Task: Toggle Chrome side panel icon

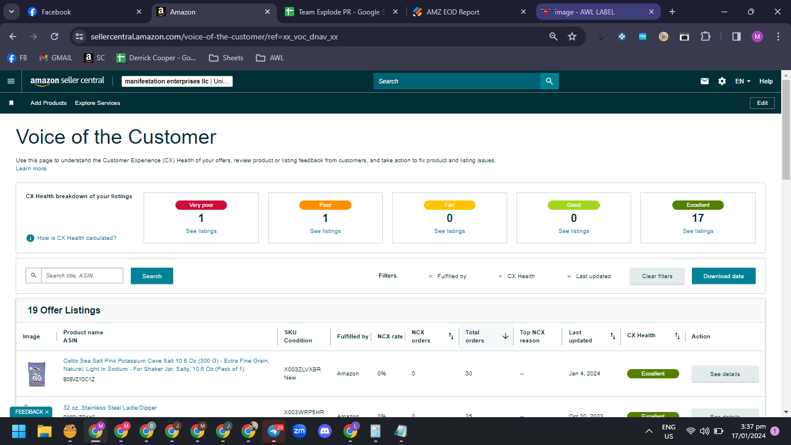Action: pos(737,37)
